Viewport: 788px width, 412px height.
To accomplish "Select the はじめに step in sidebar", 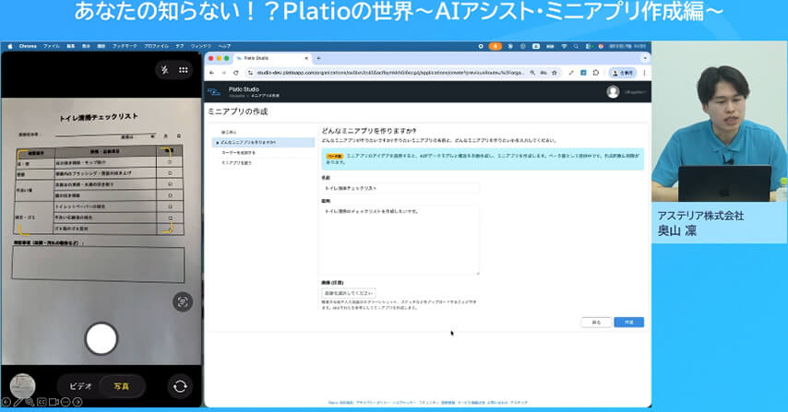I will click(x=230, y=133).
